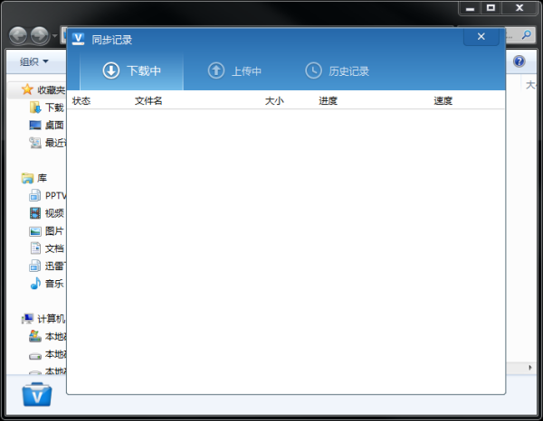Click the 状态 column header
Screen dimensions: 543x421
point(81,101)
